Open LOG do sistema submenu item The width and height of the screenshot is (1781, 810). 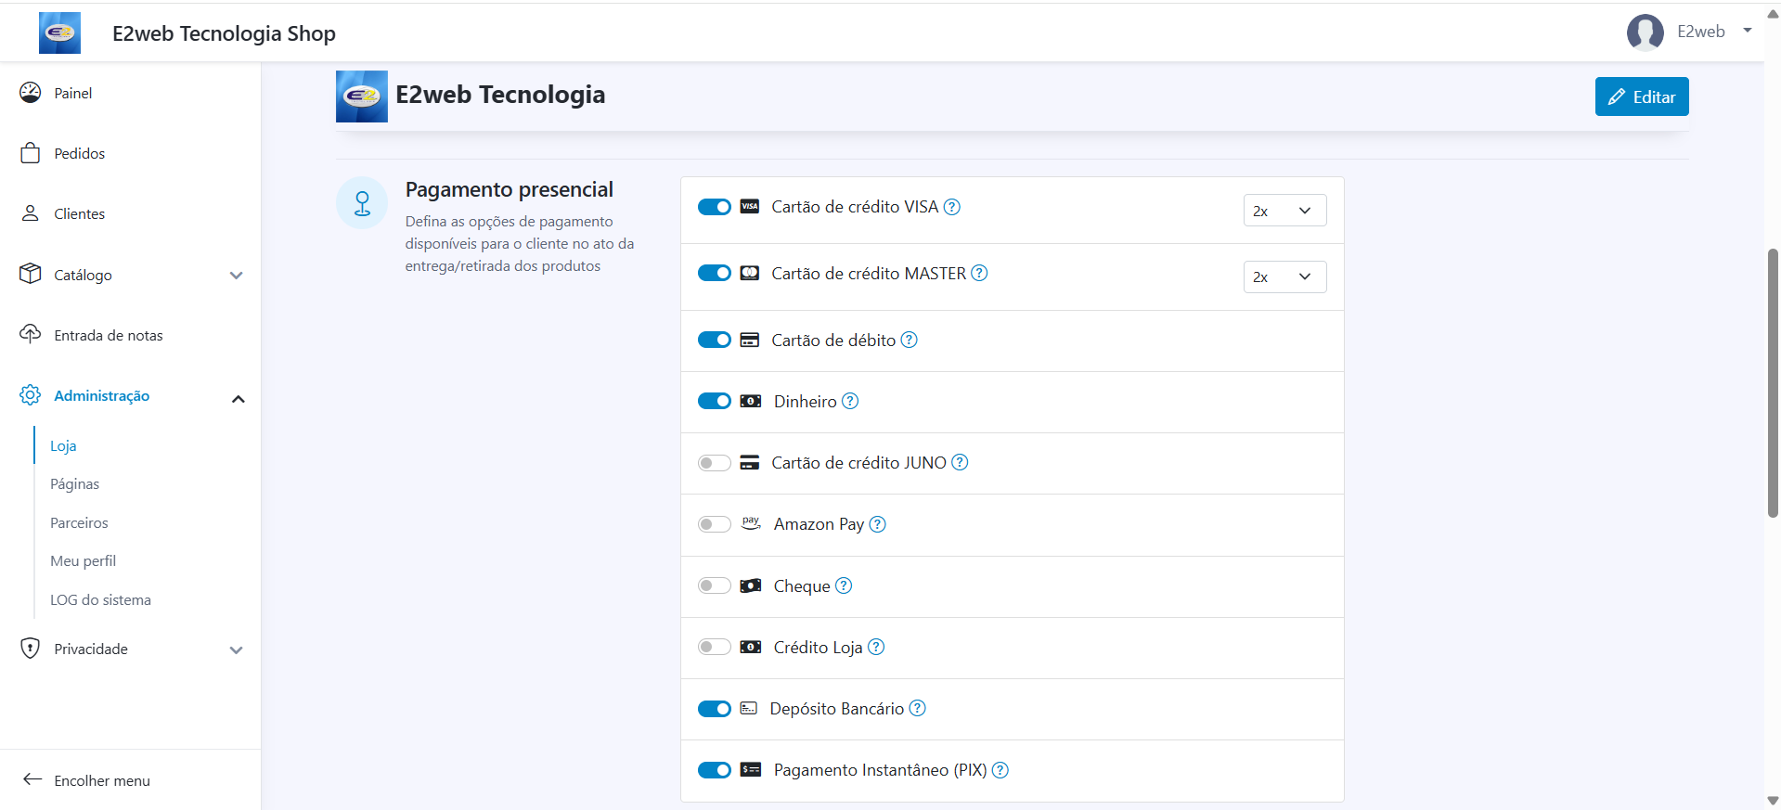[100, 599]
